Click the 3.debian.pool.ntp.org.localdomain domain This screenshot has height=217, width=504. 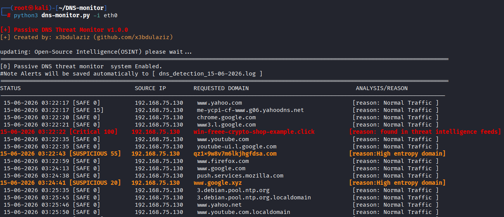click(254, 197)
